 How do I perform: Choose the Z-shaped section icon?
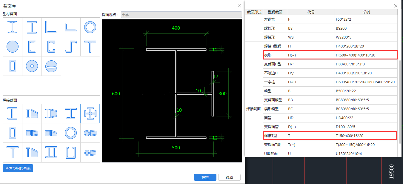71,47
